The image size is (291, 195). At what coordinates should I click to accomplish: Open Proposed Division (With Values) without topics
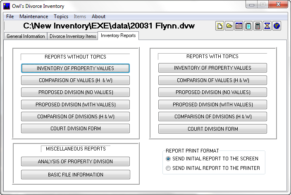tap(75, 105)
